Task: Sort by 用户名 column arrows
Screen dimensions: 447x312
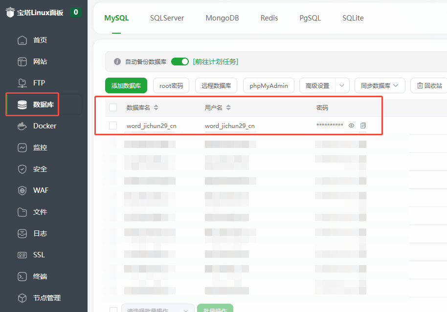Action: click(228, 107)
